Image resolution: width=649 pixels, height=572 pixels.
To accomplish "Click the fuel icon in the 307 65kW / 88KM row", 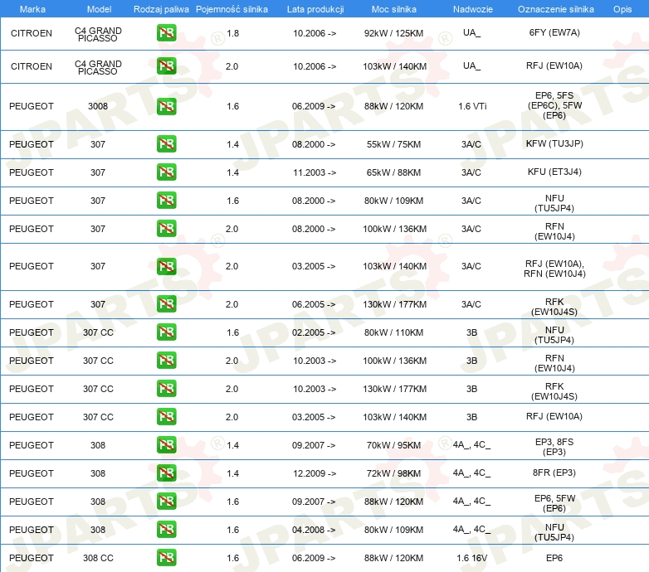I will 166,172.
